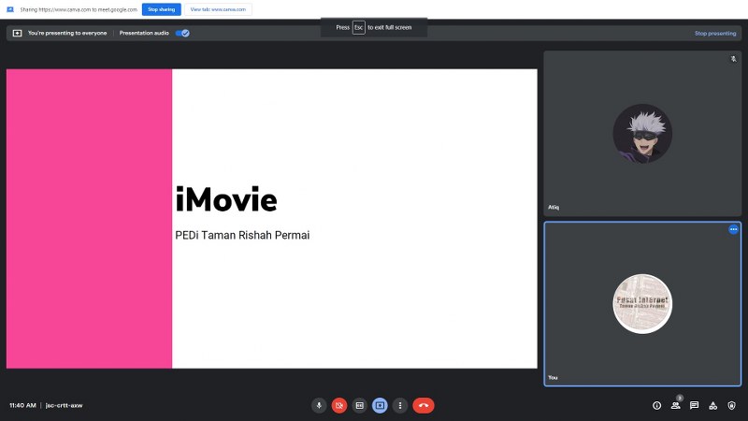This screenshot has height=421, width=748.
Task: Click Atiq's avatar picture
Action: point(642,134)
